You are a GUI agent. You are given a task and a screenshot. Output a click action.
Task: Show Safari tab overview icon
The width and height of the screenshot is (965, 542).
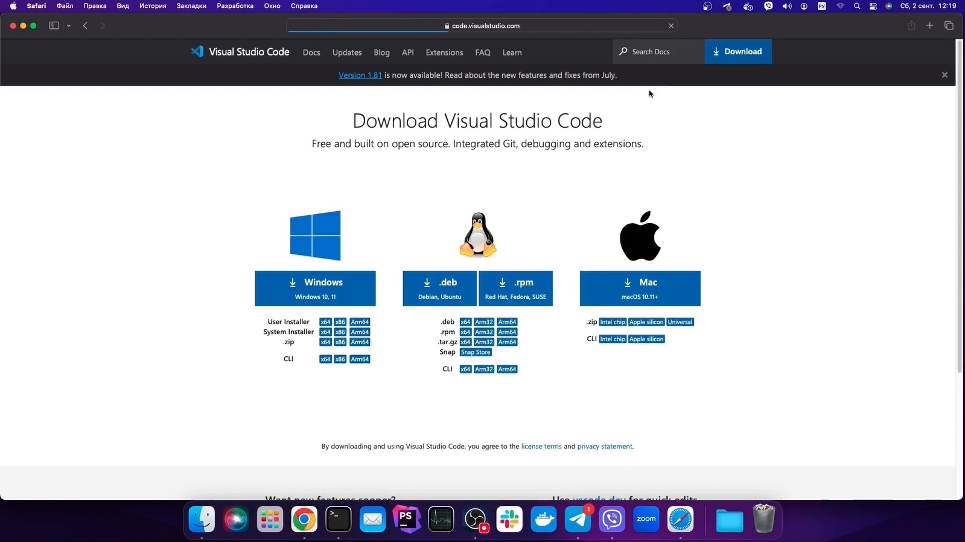[x=949, y=25]
